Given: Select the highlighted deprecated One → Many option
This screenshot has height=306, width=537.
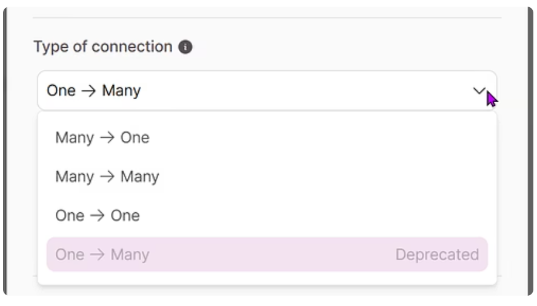Looking at the screenshot, I should pyautogui.click(x=267, y=255).
